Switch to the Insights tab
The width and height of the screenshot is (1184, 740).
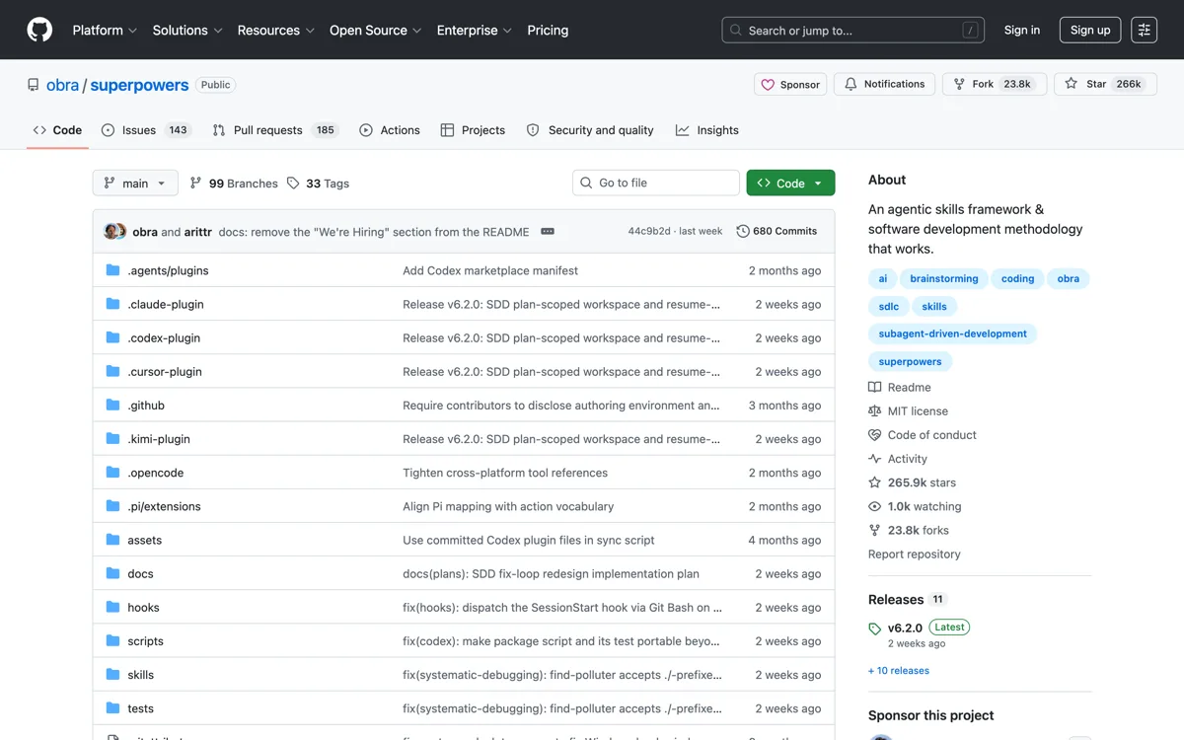pos(707,130)
